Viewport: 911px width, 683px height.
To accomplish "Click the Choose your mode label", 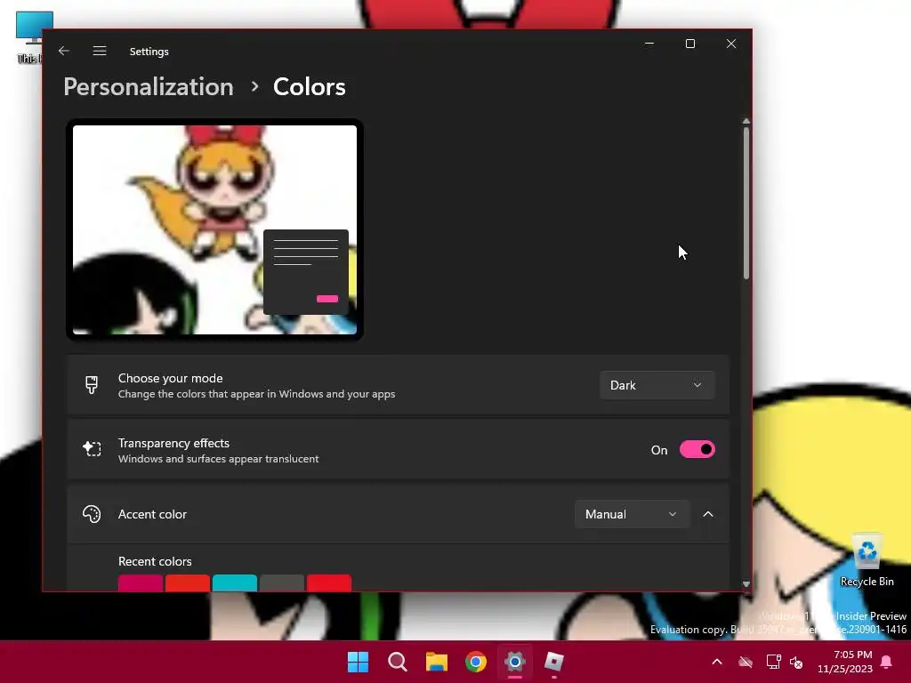I will tap(170, 378).
